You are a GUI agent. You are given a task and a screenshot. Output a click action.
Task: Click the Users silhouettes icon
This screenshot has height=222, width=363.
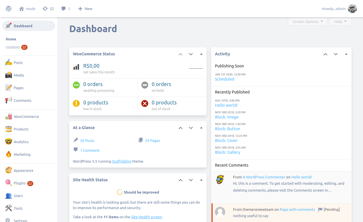pos(9,196)
